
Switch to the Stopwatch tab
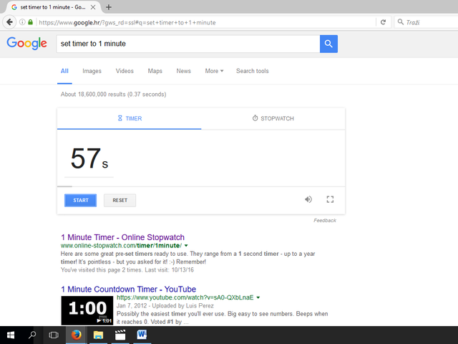[273, 118]
